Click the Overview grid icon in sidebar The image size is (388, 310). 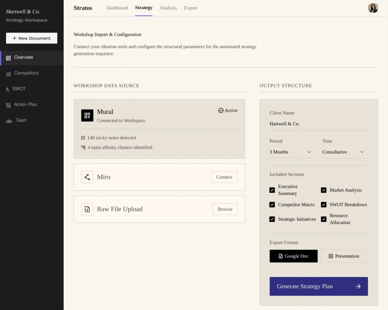pyautogui.click(x=8, y=58)
